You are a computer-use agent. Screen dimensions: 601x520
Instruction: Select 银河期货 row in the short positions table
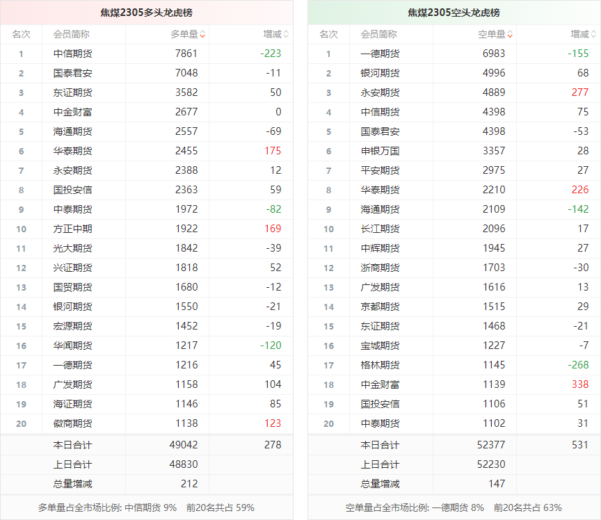click(380, 73)
